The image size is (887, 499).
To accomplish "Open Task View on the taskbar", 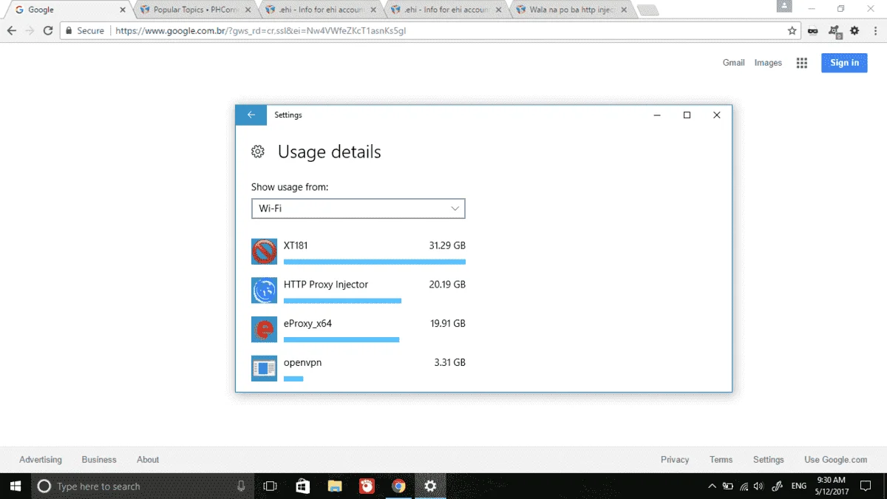I will pos(271,486).
